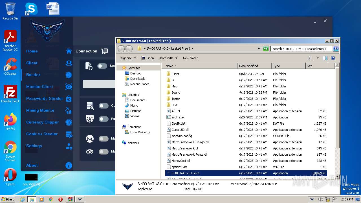The image size is (361, 203).
Task: Click the Connection network icon
Action: click(105, 51)
